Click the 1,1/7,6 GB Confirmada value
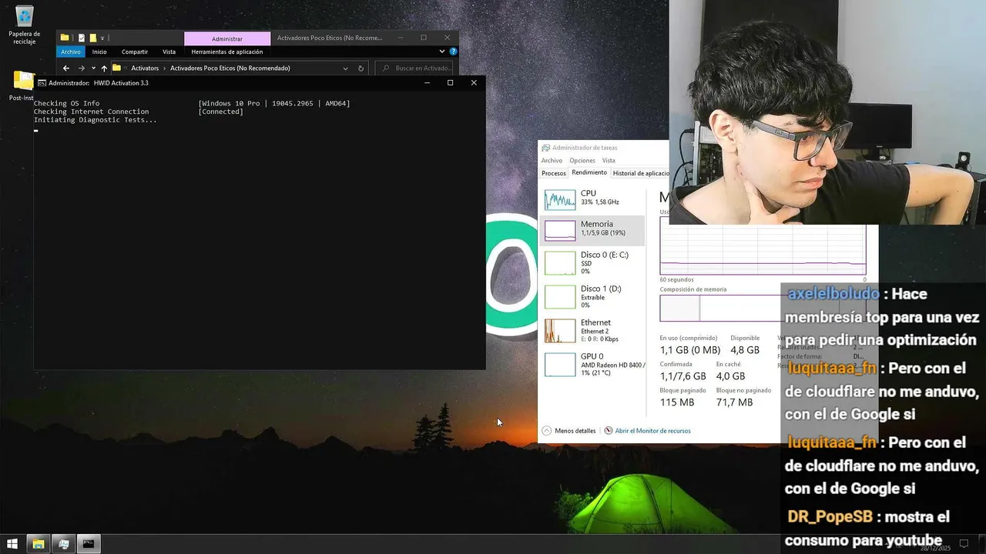Viewport: 986px width, 554px height. click(682, 376)
